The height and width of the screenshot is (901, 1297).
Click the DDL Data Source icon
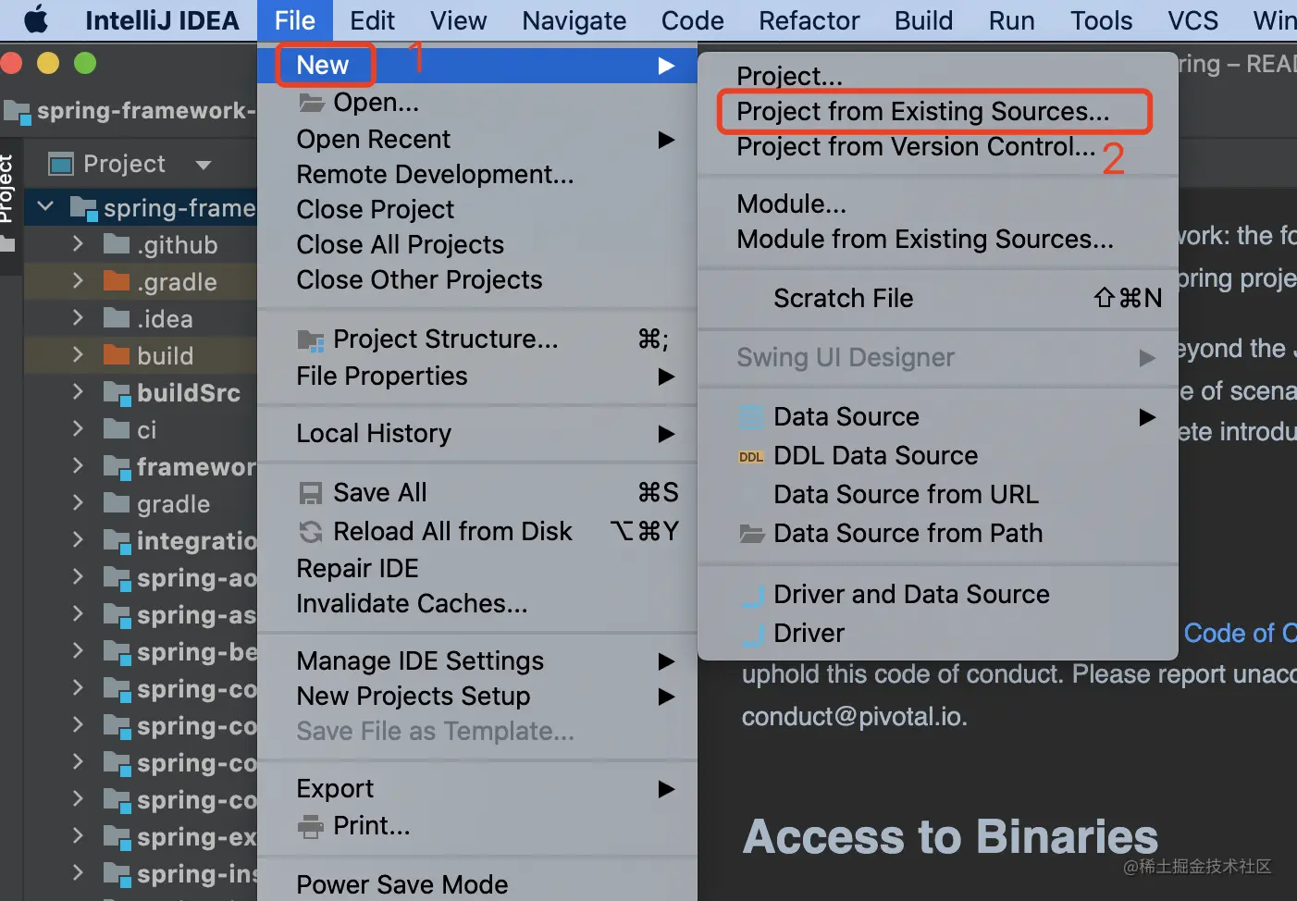[x=751, y=456]
